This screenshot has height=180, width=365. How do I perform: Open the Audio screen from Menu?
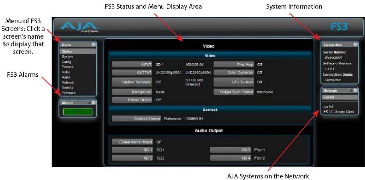pyautogui.click(x=66, y=77)
